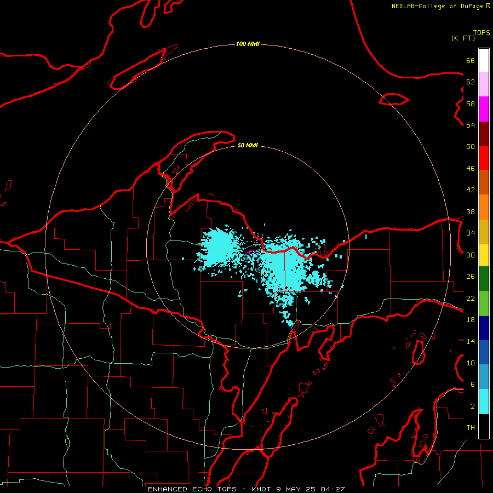493x493 pixels.
Task: Click the magenta echo pixel near radar center
Action: click(250, 252)
